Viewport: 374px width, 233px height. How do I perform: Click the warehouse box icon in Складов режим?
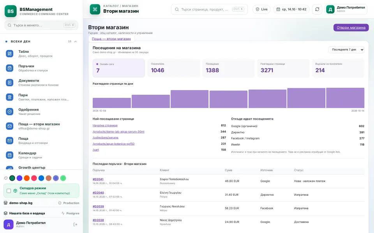15,191
